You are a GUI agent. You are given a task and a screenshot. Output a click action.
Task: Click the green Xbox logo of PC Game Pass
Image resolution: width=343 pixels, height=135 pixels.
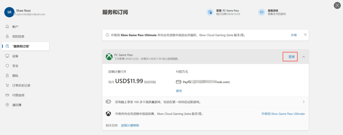pos(109,57)
